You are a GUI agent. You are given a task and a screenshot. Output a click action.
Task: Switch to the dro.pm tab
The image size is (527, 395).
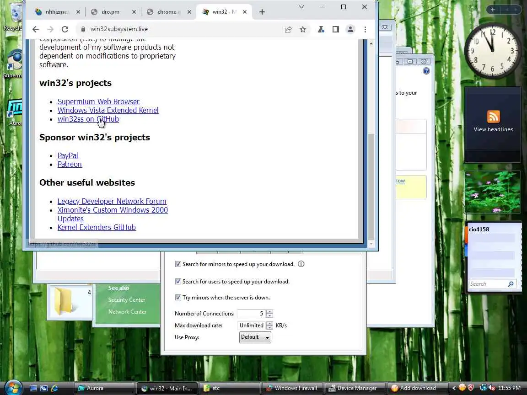click(x=113, y=12)
